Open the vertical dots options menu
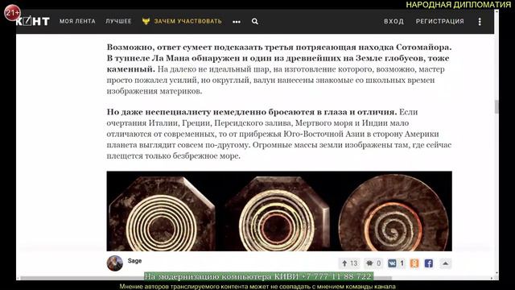Viewport: 515px width, 290px height. pyautogui.click(x=480, y=22)
